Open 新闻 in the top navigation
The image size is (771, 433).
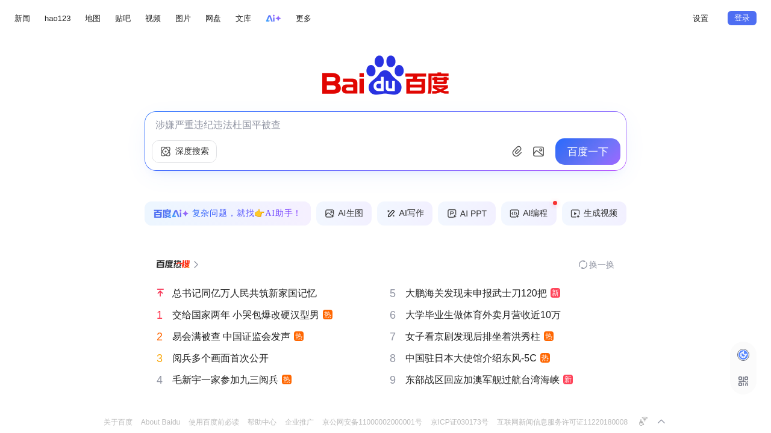click(22, 19)
